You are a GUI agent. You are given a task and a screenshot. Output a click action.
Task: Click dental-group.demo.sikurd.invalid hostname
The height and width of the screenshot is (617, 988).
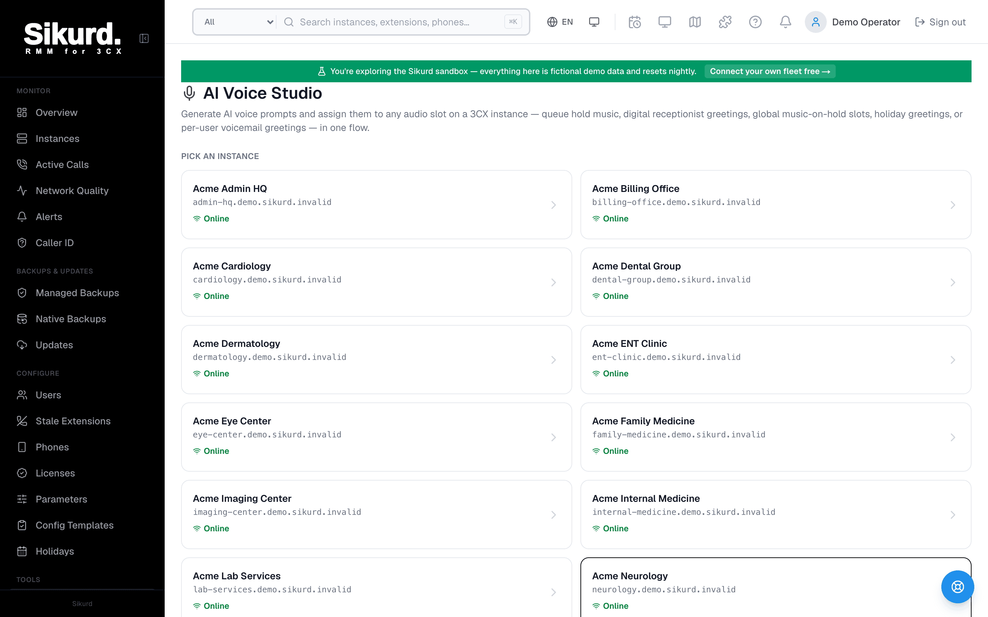671,279
